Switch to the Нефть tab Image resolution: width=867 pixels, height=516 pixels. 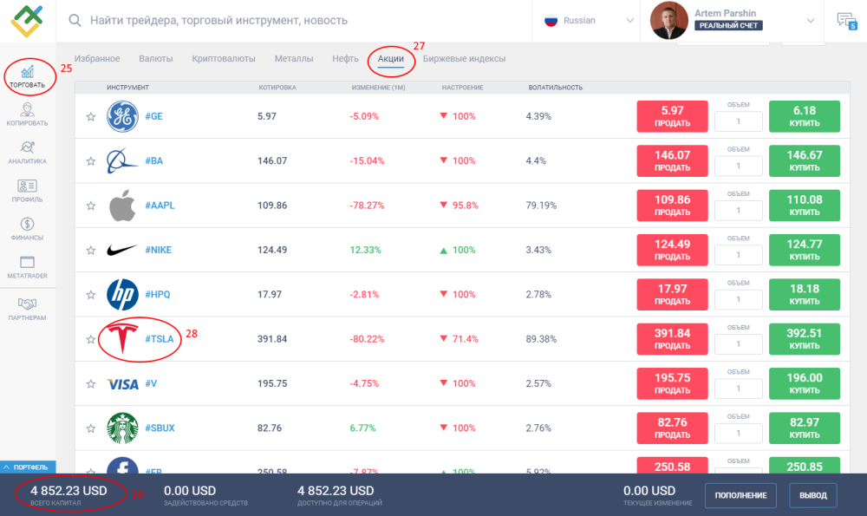pyautogui.click(x=345, y=59)
